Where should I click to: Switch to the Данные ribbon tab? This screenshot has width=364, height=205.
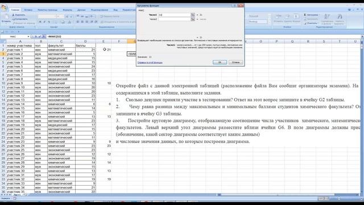81,10
